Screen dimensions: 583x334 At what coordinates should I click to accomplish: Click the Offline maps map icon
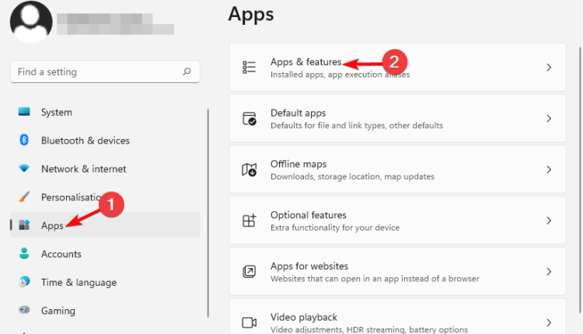point(250,169)
